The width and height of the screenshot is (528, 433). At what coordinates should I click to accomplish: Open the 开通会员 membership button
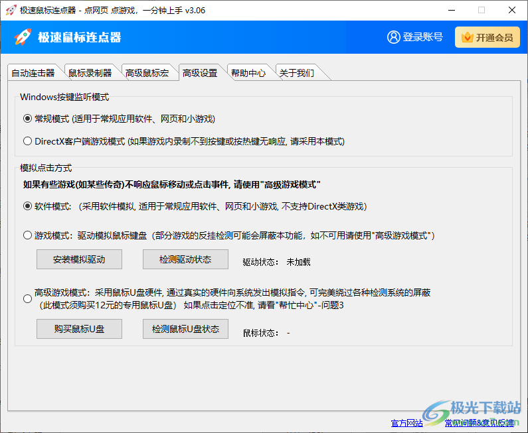click(x=487, y=37)
